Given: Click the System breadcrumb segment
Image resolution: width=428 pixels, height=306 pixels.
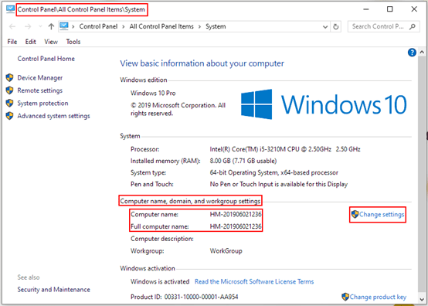Looking at the screenshot, I should tap(216, 26).
